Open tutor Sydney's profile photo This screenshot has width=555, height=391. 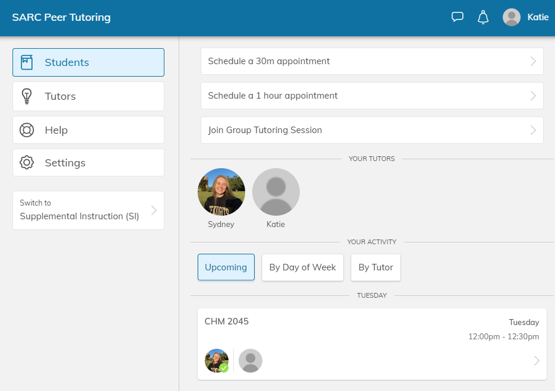pos(221,192)
